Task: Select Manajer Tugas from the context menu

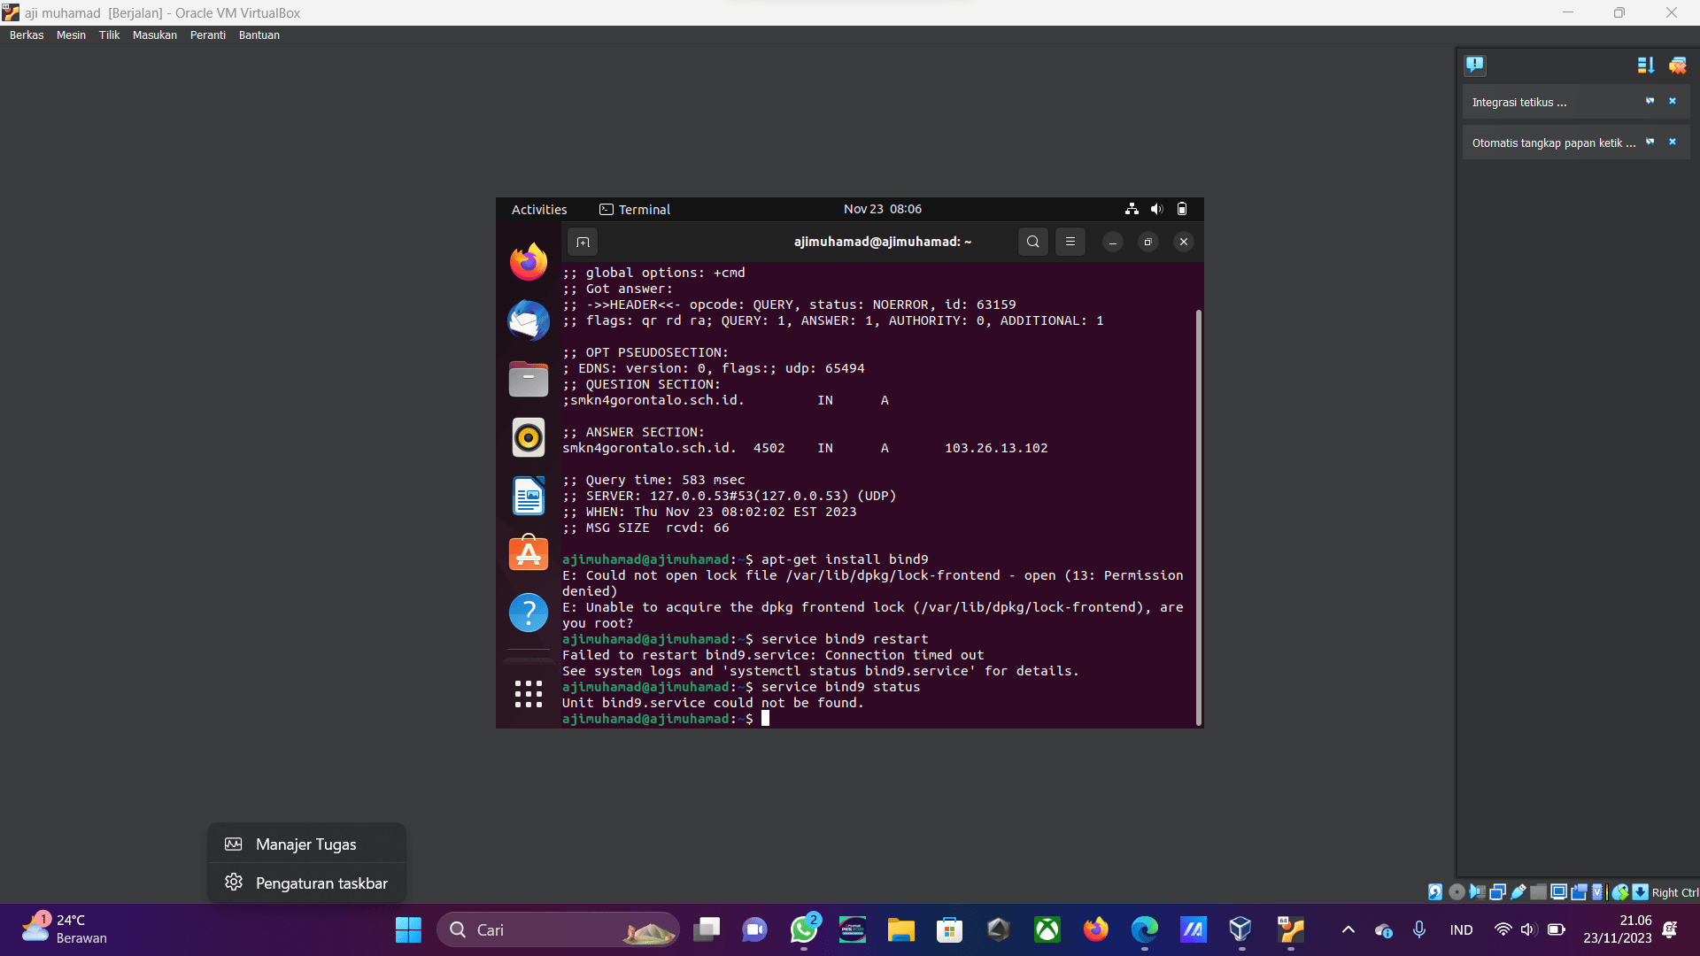Action: tap(306, 844)
